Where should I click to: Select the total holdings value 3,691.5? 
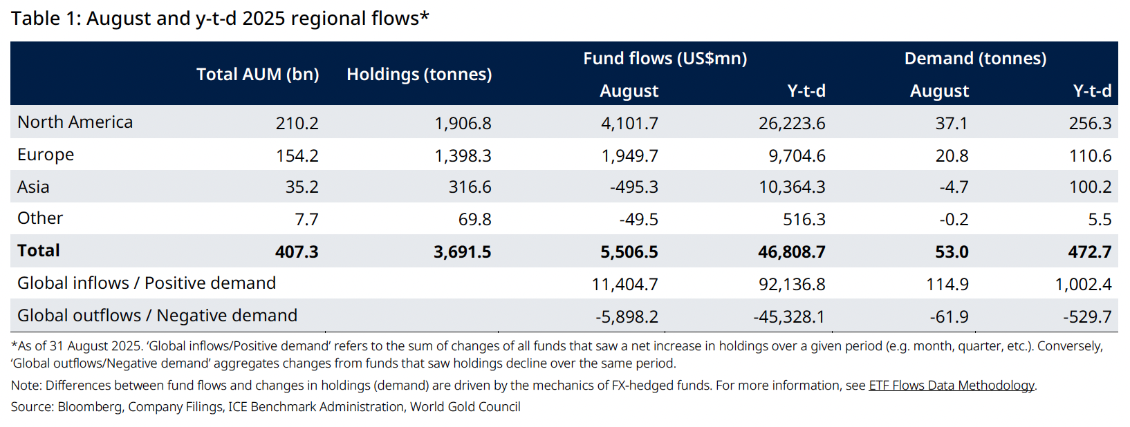pos(462,252)
